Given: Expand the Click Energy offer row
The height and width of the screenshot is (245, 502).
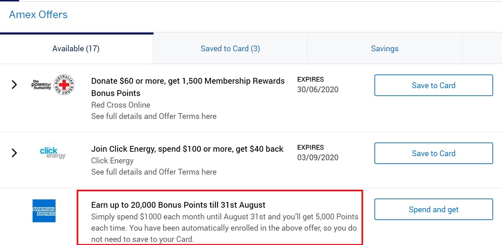Looking at the screenshot, I should click(x=14, y=153).
